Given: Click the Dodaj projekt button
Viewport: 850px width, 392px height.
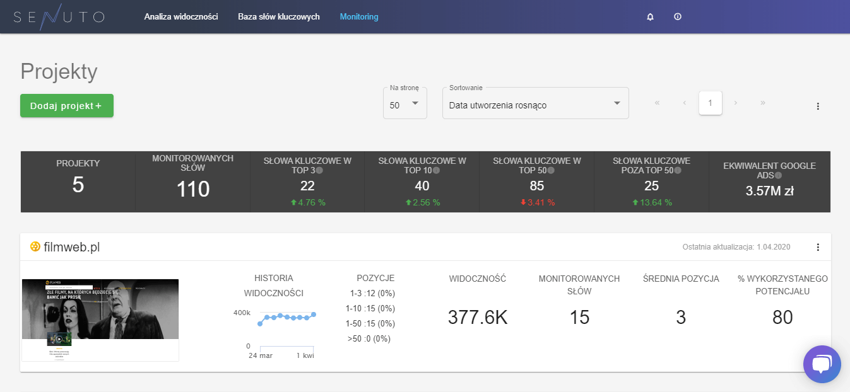Looking at the screenshot, I should [x=67, y=106].
